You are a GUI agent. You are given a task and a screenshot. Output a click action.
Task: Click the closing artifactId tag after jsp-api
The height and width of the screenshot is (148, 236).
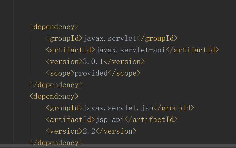151,120
